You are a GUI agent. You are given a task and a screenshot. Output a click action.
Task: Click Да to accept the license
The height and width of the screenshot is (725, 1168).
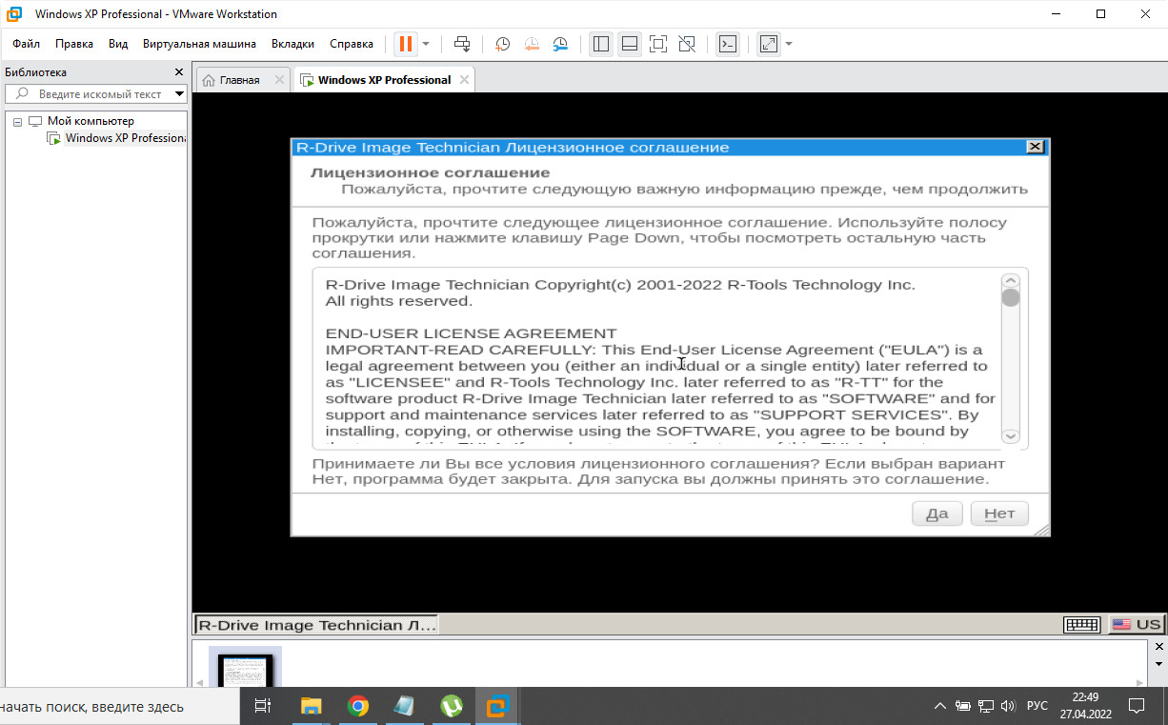click(936, 514)
